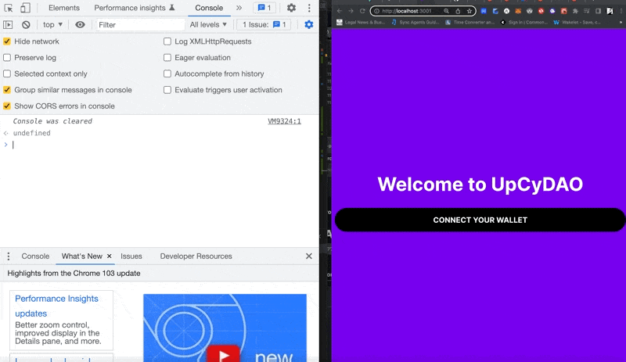626x362 pixels.
Task: Open the DevTools settings gear
Action: pyautogui.click(x=291, y=8)
